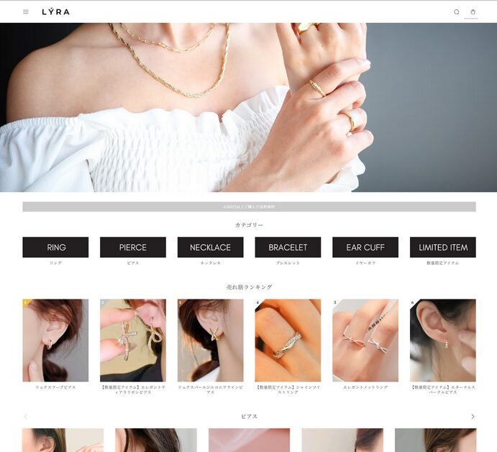Click the hero banner jewelry image
Screen dimensions: 497x452
[x=249, y=108]
